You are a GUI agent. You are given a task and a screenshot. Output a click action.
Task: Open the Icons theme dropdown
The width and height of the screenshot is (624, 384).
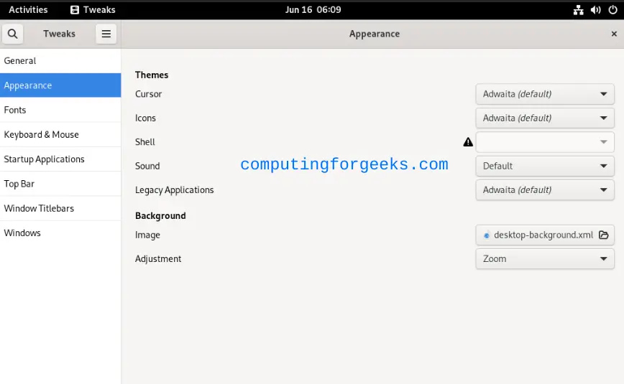545,118
